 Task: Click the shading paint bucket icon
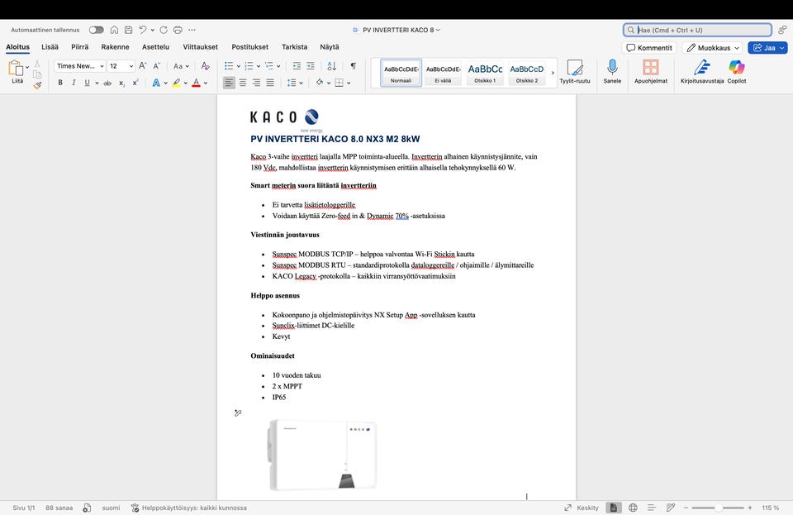click(319, 83)
